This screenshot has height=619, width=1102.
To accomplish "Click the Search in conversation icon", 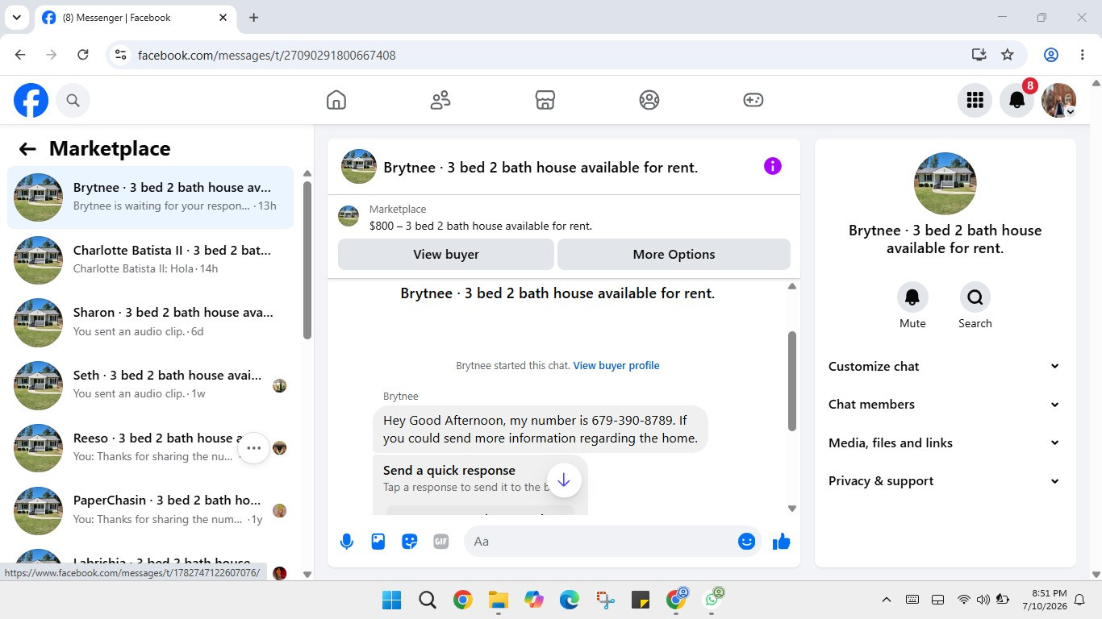I will coord(975,297).
